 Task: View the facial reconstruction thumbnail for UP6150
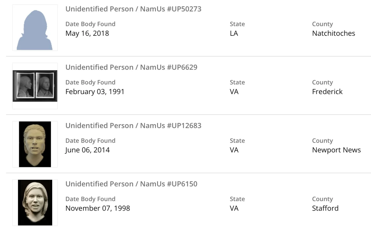(x=35, y=202)
